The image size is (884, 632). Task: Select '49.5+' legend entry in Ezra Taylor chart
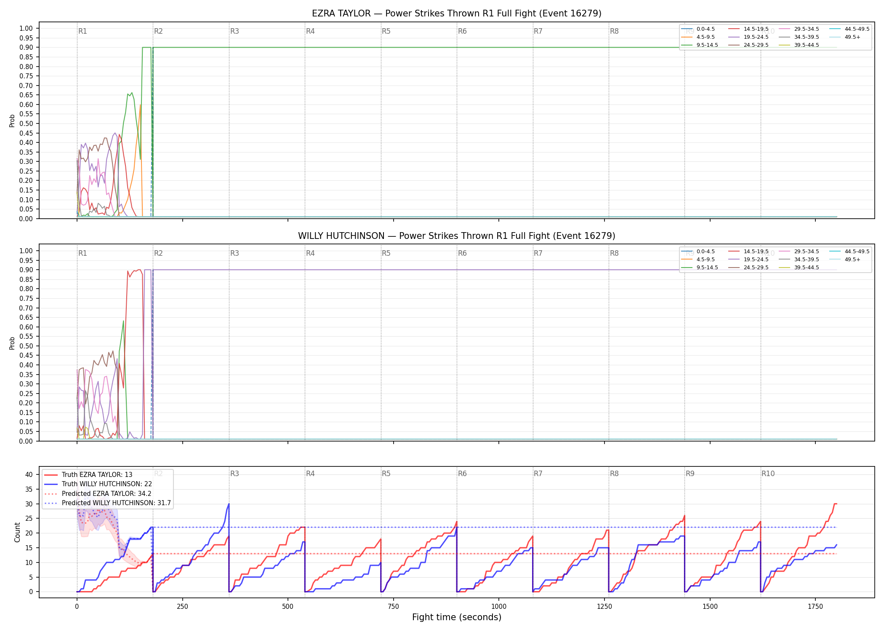[x=845, y=37]
